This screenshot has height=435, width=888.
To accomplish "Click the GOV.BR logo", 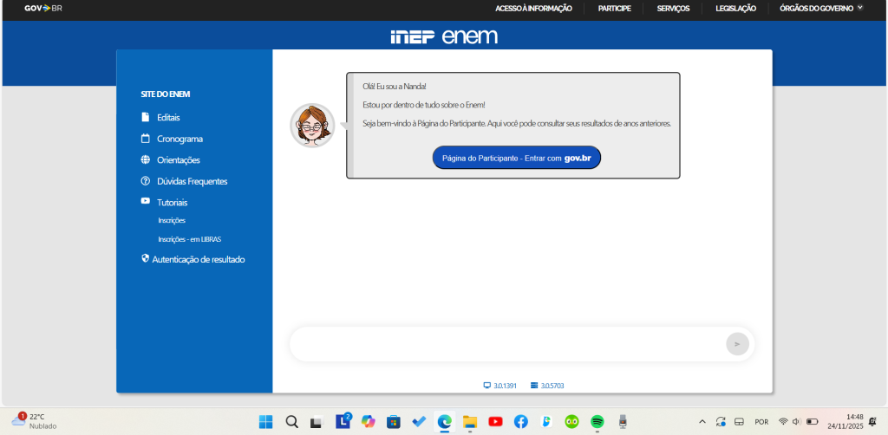I will pyautogui.click(x=43, y=9).
